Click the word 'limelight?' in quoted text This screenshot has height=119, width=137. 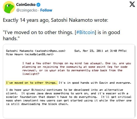(31, 74)
